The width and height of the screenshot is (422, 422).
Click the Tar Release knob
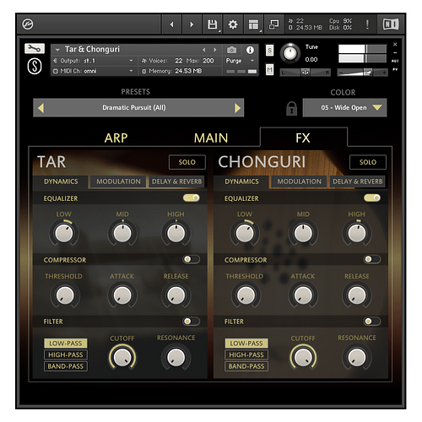click(176, 295)
